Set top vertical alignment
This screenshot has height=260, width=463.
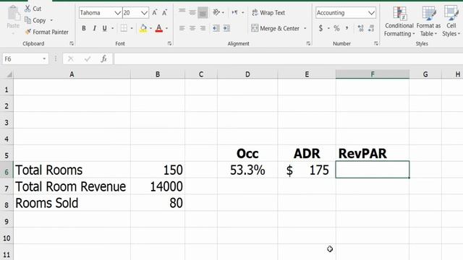182,12
